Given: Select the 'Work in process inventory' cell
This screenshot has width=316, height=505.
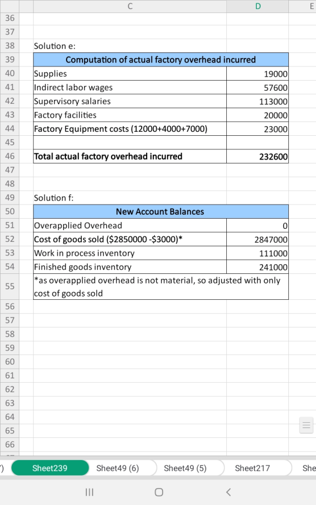Looking at the screenshot, I should (130, 253).
